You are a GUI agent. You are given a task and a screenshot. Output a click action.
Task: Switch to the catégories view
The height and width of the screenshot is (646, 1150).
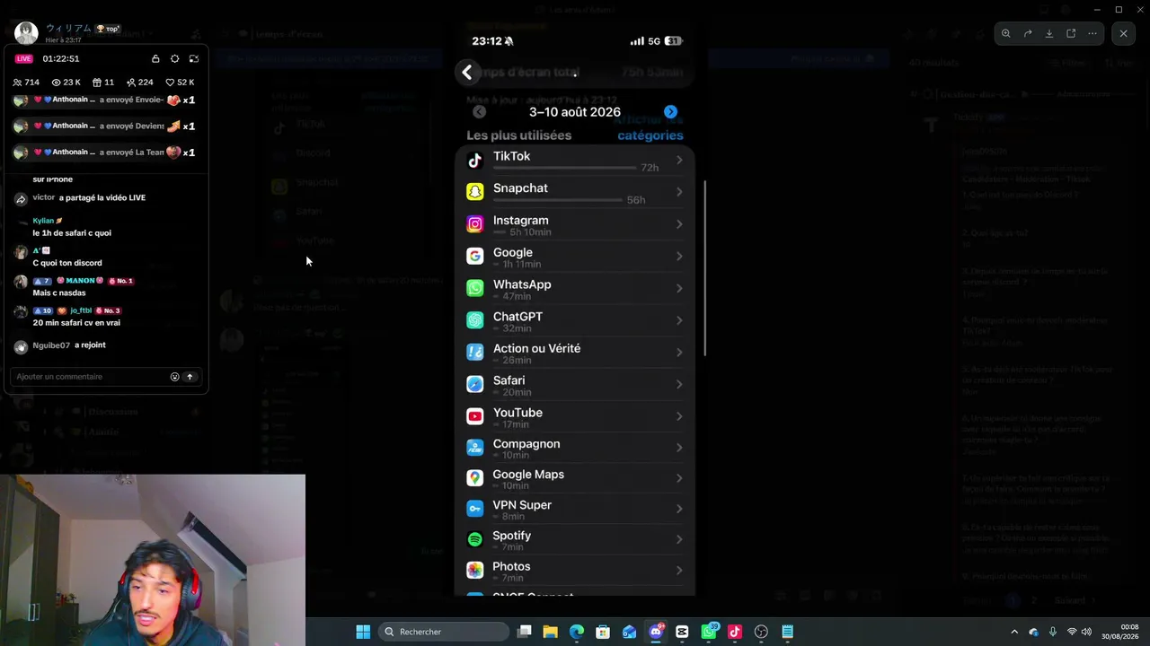pyautogui.click(x=650, y=135)
